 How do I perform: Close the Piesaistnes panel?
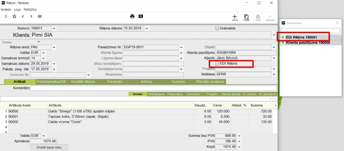click(x=337, y=23)
